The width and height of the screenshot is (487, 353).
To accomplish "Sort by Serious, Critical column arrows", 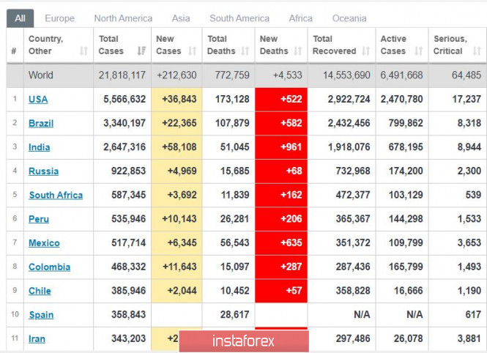I will [x=472, y=51].
